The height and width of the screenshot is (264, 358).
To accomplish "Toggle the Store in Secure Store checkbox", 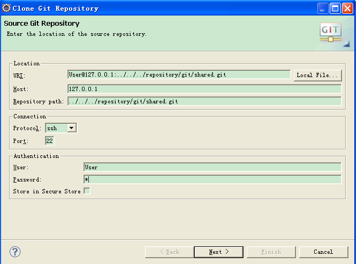I will 87,191.
